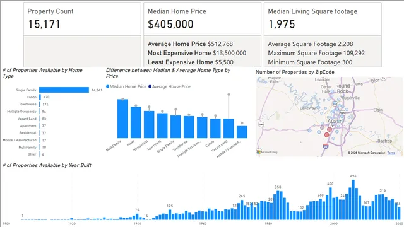Click the Vacant Land column in the price chart

click(x=229, y=129)
